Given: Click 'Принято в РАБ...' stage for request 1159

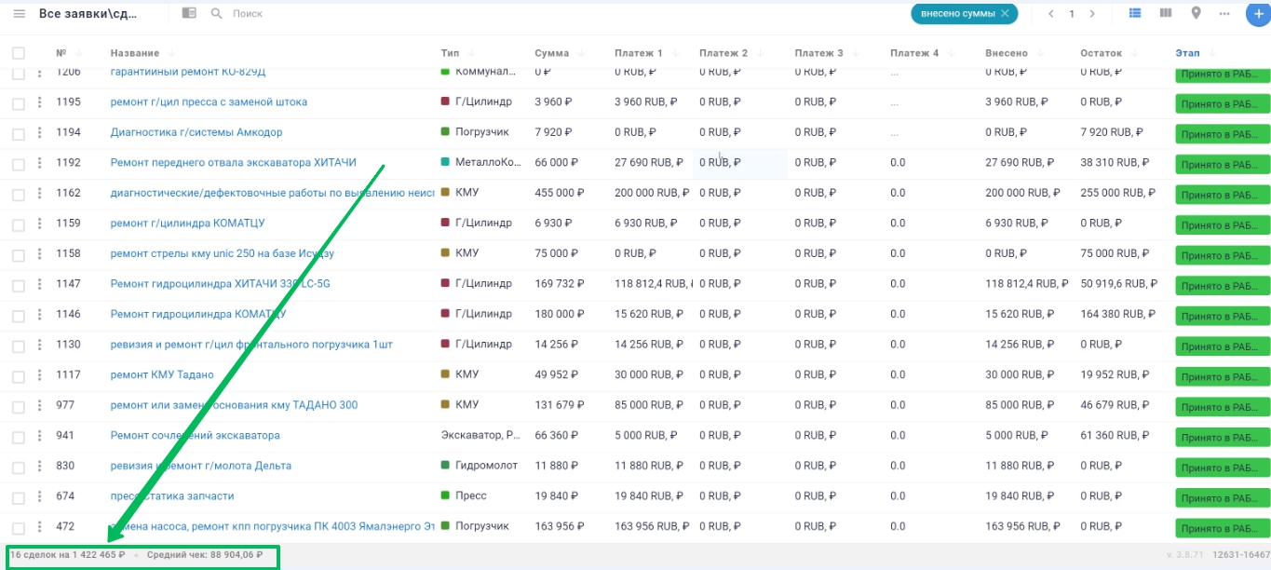Looking at the screenshot, I should [x=1222, y=225].
